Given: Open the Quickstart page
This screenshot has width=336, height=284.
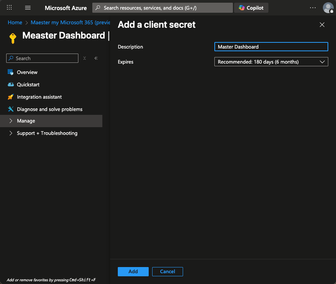Looking at the screenshot, I should [x=28, y=84].
